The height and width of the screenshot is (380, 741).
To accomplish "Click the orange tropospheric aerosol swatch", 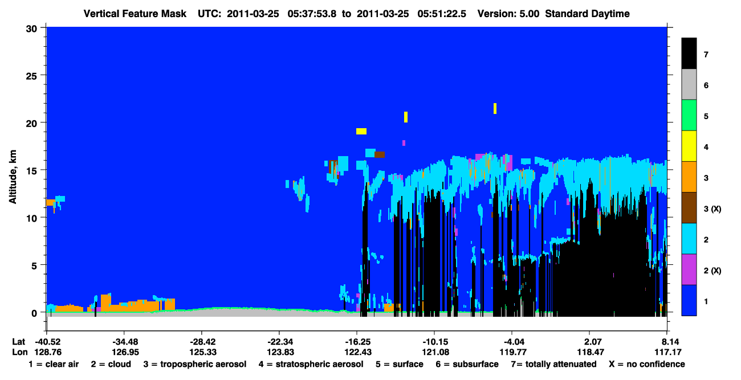I will [x=689, y=177].
